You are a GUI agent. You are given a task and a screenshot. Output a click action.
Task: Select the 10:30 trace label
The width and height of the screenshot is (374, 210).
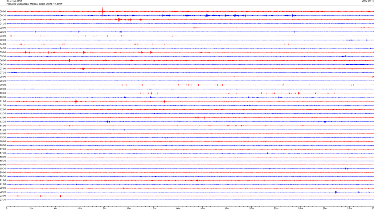(x=3, y=97)
